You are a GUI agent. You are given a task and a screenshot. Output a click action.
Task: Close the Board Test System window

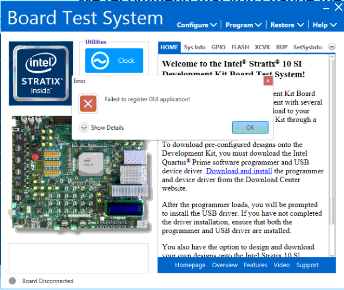[338, 7]
